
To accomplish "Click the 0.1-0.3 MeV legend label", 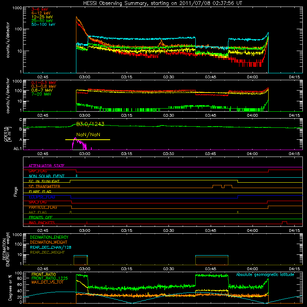I will [x=44, y=83].
